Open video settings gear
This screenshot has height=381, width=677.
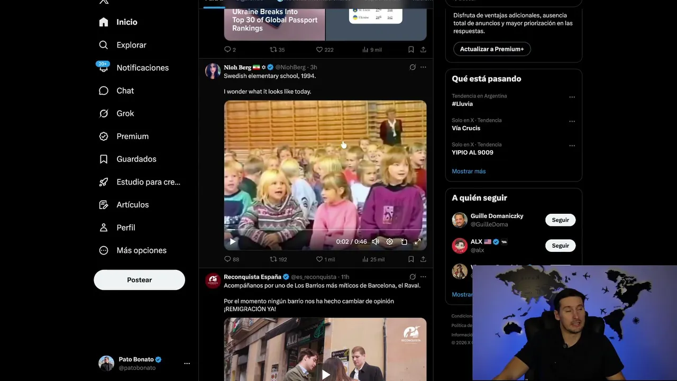point(390,241)
